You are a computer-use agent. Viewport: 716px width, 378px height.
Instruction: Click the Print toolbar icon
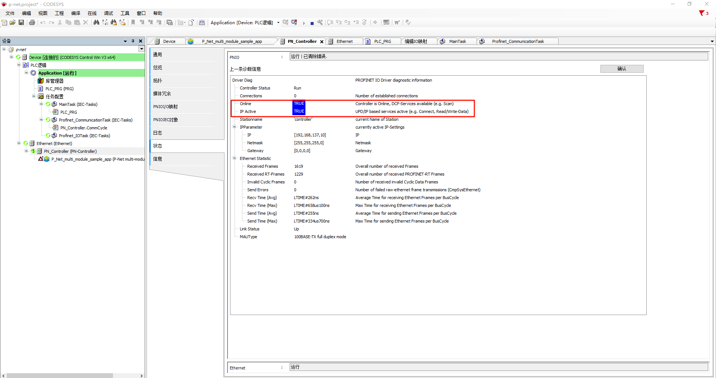coord(32,22)
